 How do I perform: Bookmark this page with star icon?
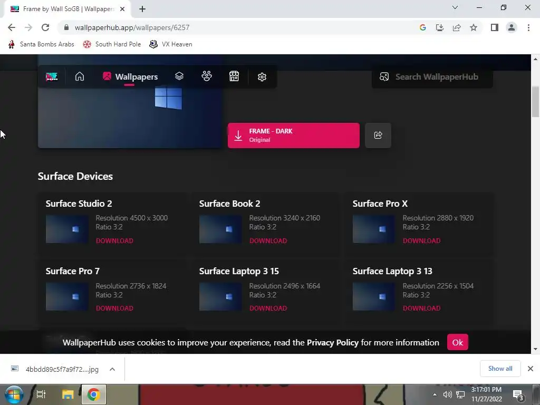pos(474,27)
